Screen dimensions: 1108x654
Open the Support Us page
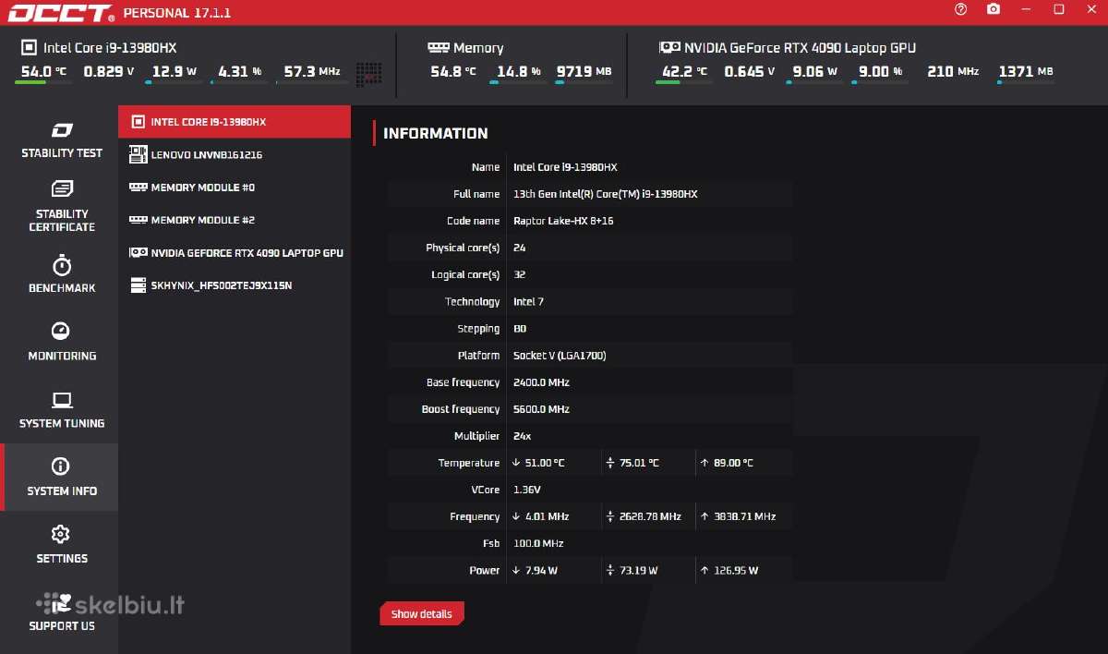pyautogui.click(x=62, y=612)
